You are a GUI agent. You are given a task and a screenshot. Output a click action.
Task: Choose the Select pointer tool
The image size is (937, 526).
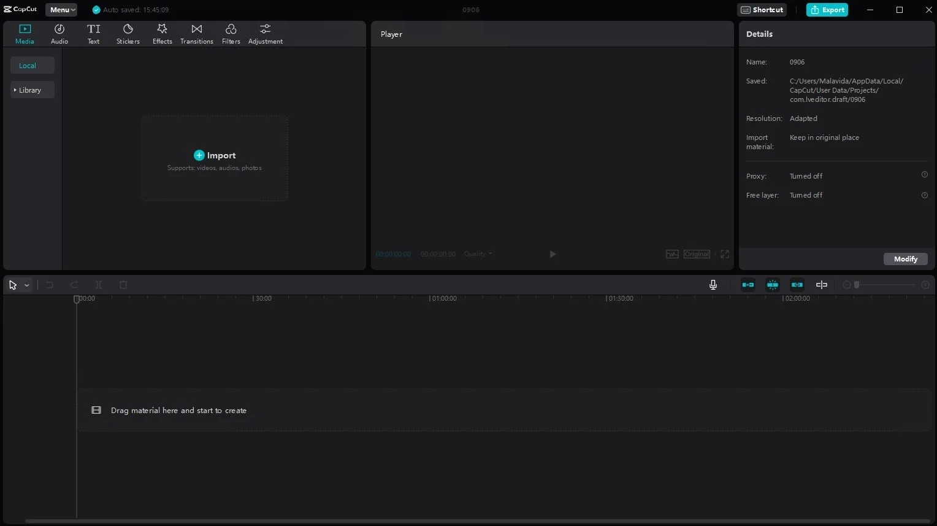point(13,285)
